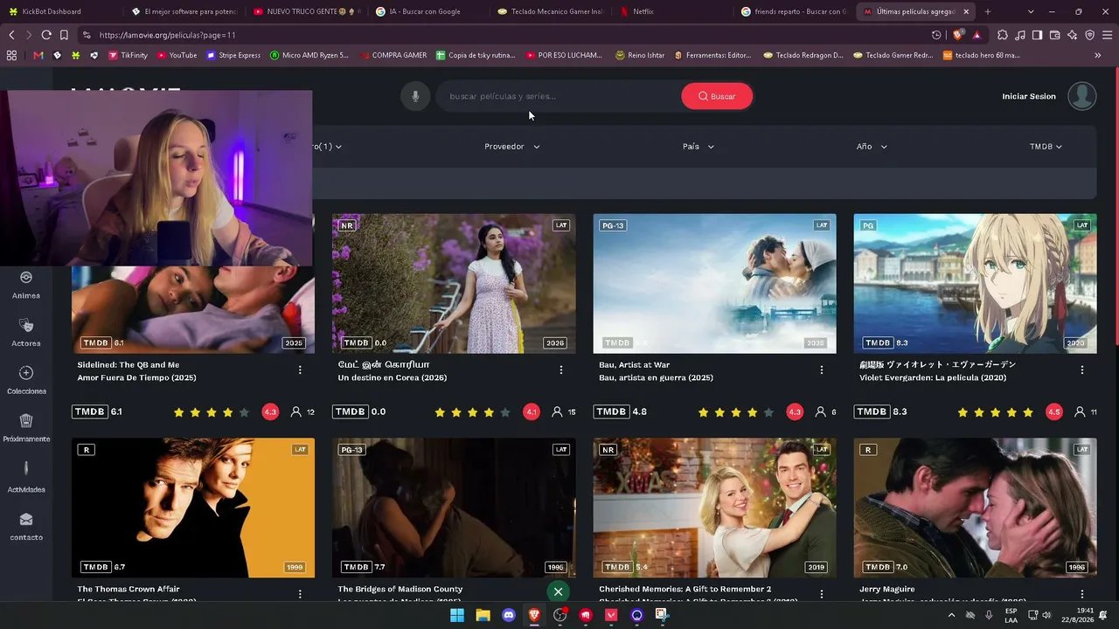Click the Iniciar Sesion link
1119x629 pixels.
click(x=1029, y=96)
